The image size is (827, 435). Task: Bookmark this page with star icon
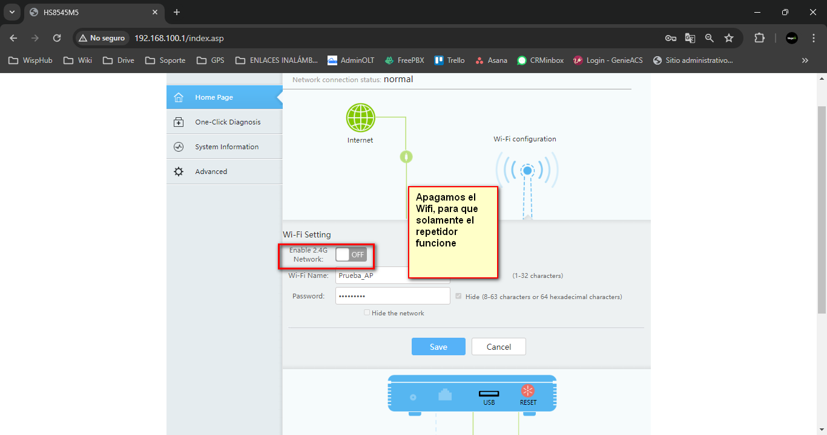[729, 38]
